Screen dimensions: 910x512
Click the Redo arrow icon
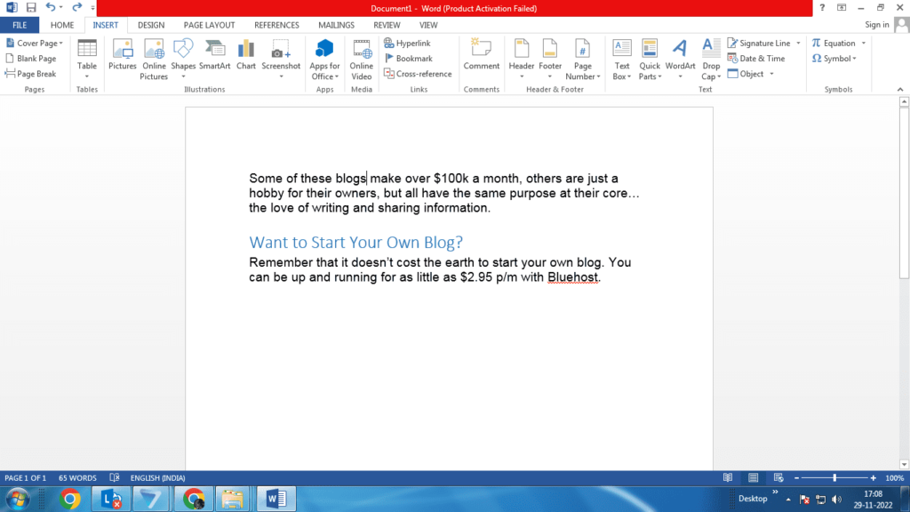(x=76, y=7)
